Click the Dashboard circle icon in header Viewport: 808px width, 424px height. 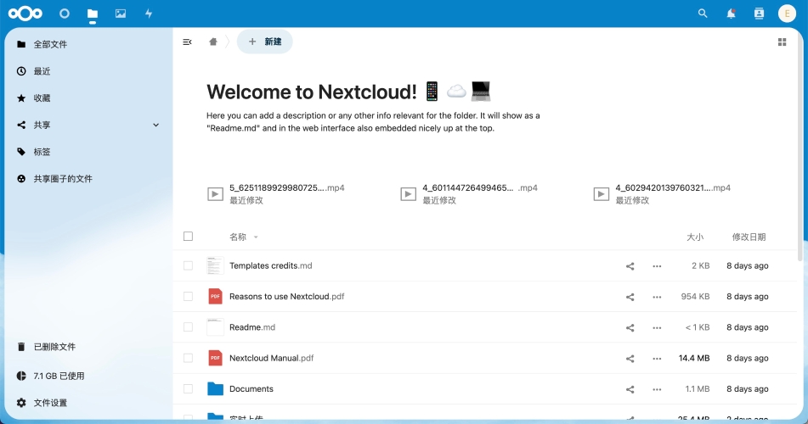tap(65, 14)
